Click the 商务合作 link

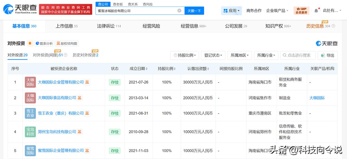coord(254,11)
